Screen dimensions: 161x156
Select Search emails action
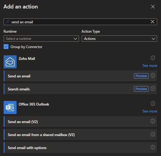pos(80,89)
